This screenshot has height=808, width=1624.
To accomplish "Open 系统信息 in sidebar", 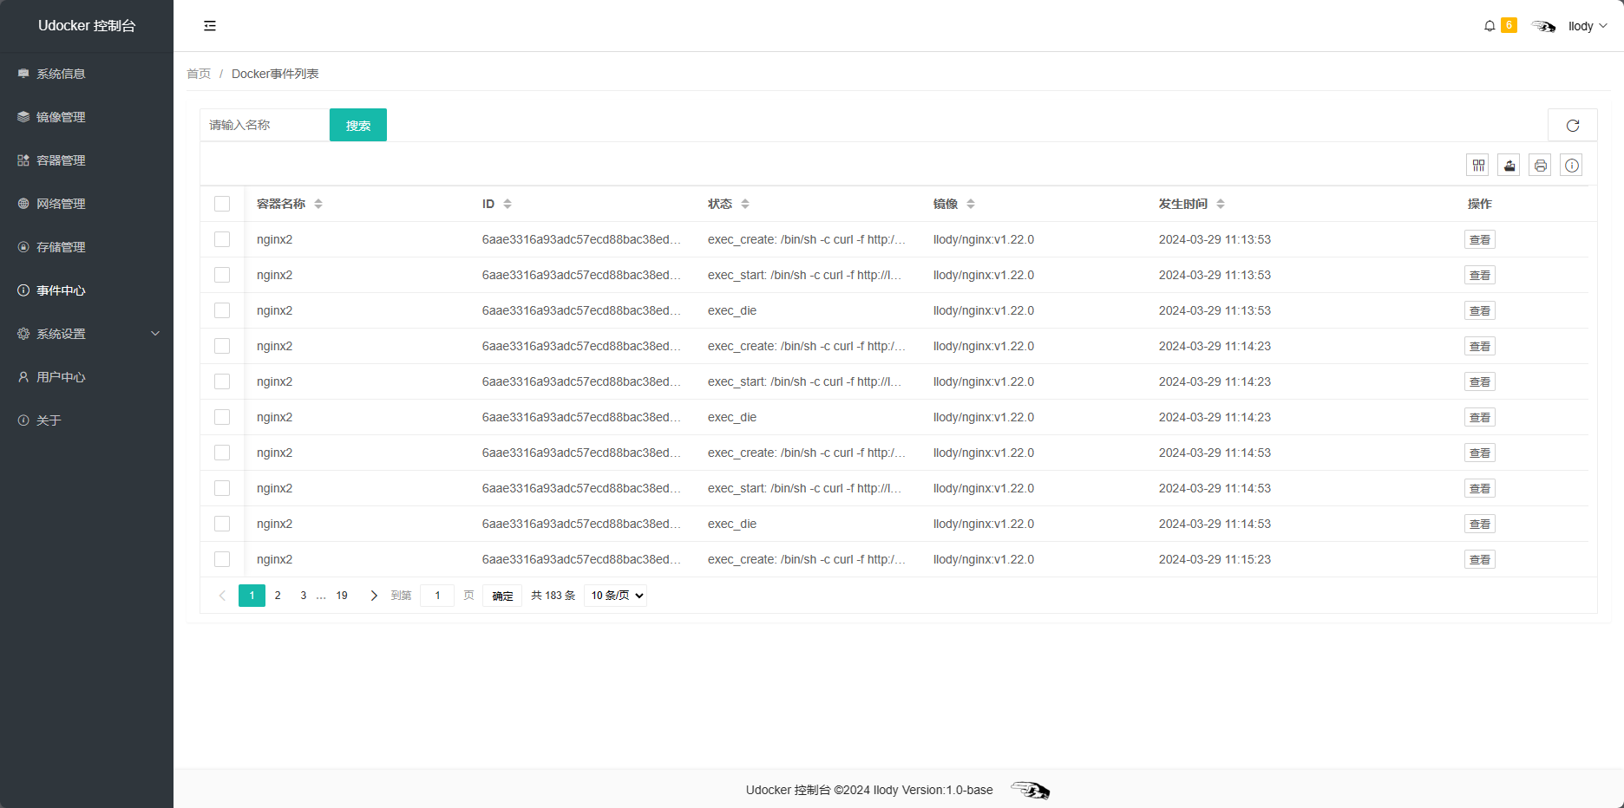I will [x=87, y=74].
